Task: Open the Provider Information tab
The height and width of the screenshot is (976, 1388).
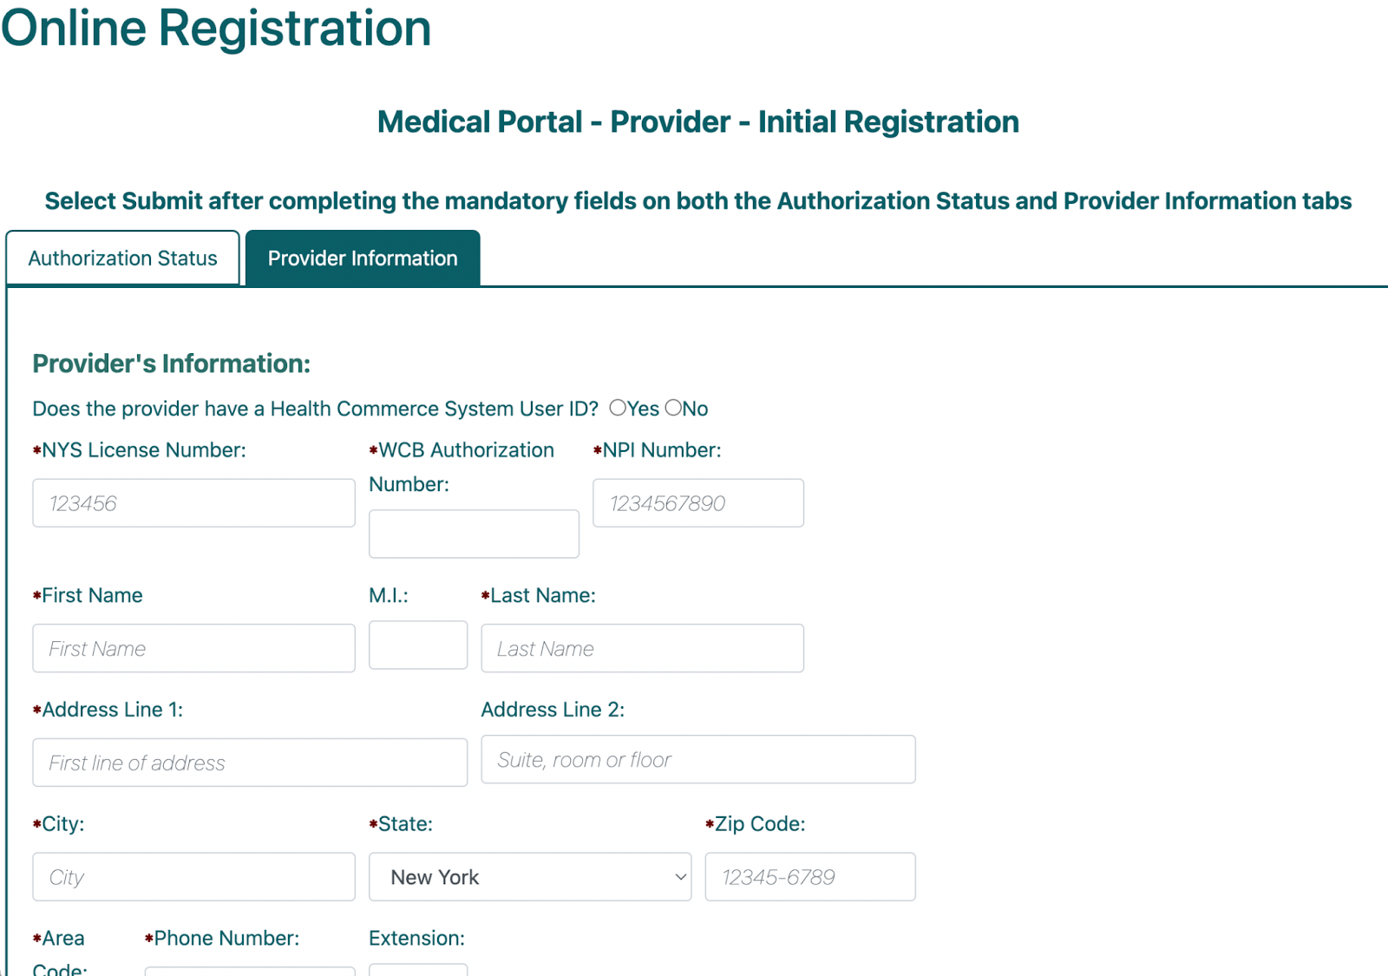Action: (x=363, y=259)
